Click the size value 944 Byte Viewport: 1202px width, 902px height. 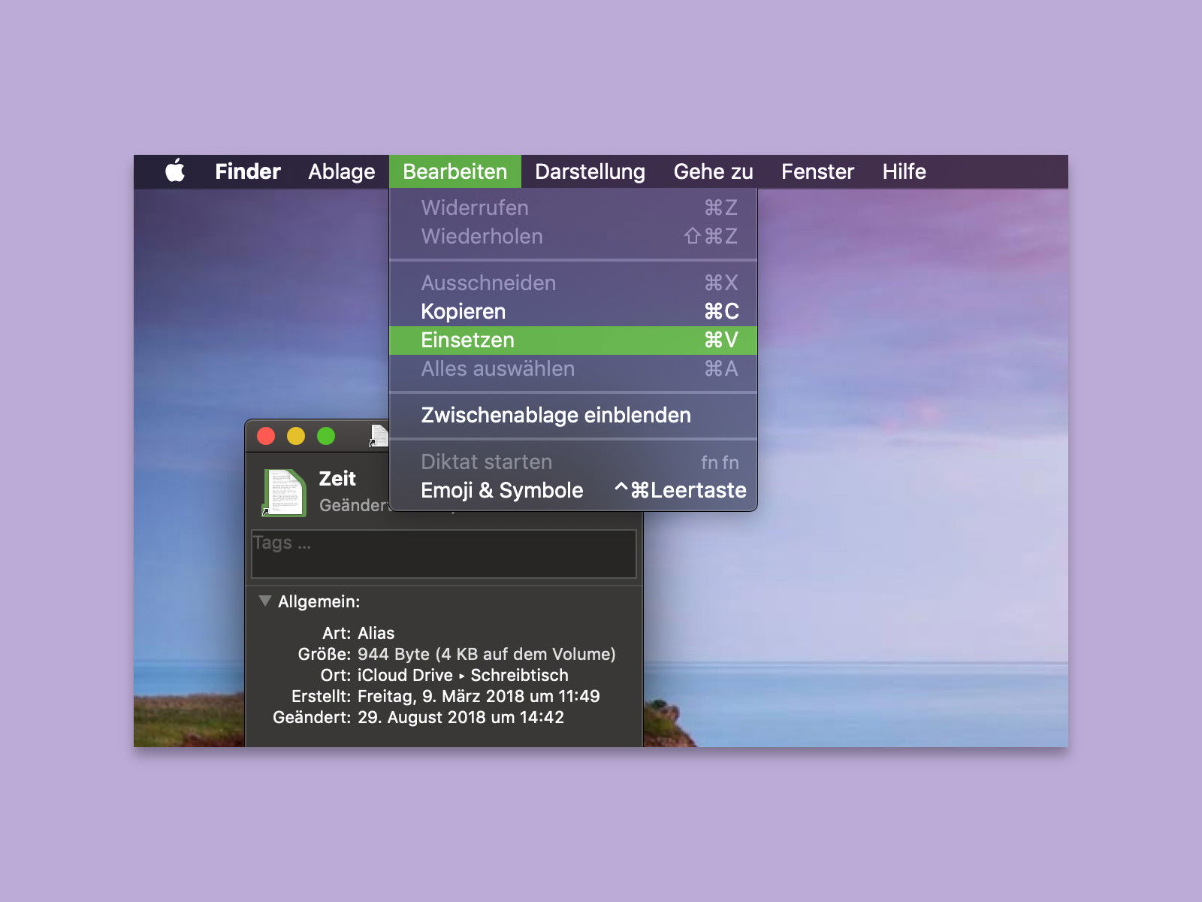click(x=487, y=654)
